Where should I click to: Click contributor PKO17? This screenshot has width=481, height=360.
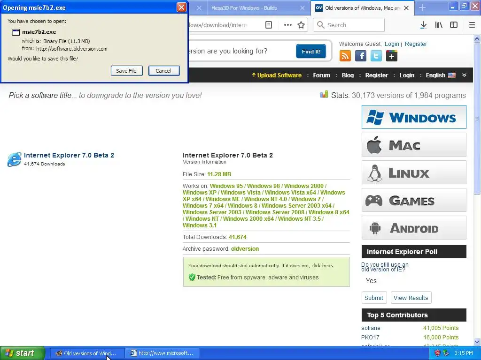(370, 337)
